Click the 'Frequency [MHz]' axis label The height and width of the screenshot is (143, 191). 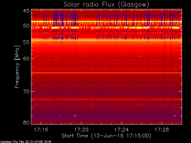[x=17, y=67]
